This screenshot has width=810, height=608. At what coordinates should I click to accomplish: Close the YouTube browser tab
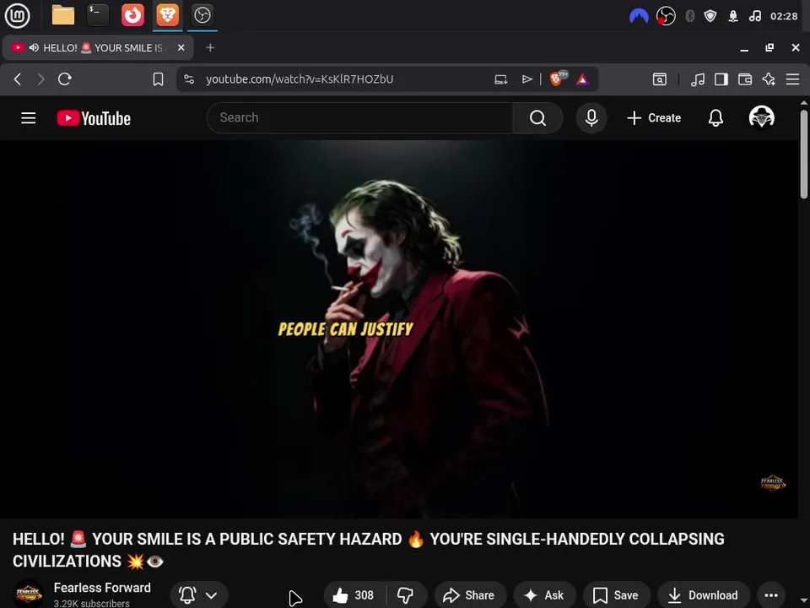[x=181, y=47]
